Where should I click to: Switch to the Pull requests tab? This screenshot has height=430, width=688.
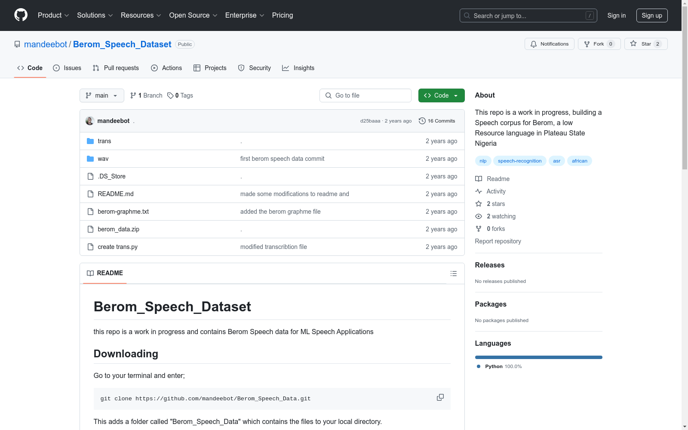(x=116, y=68)
